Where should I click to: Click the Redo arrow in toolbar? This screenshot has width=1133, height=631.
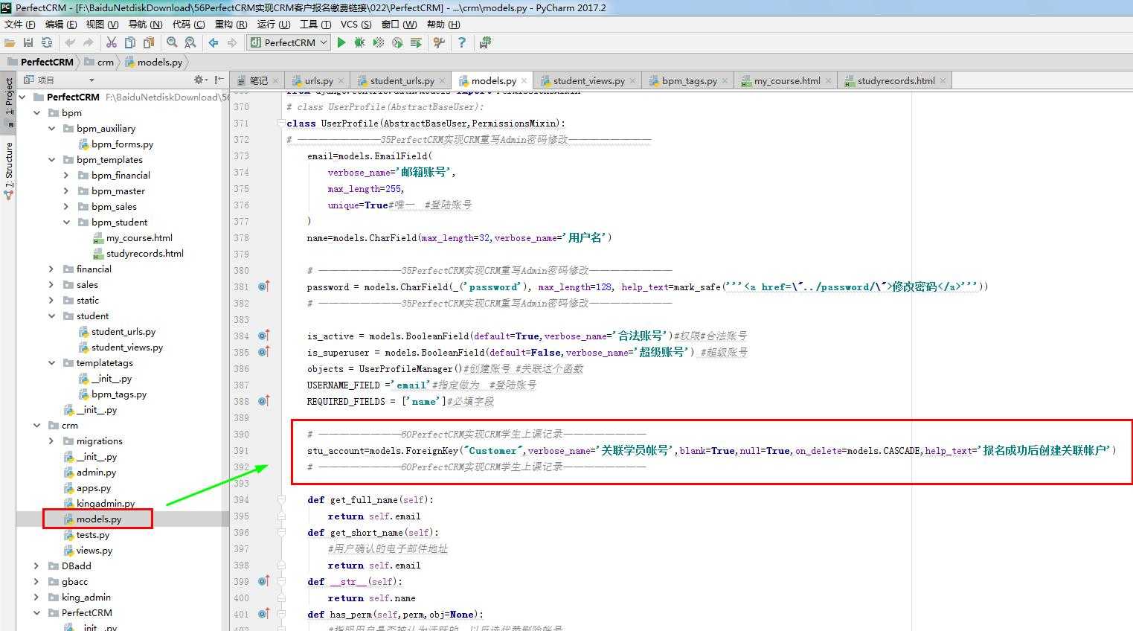pyautogui.click(x=88, y=42)
